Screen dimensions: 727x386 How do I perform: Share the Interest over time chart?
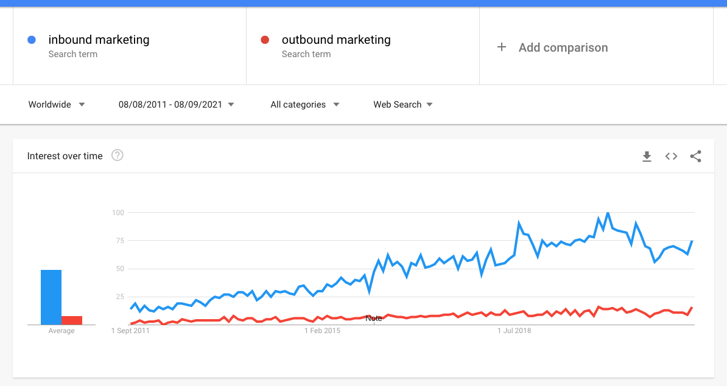pos(695,156)
